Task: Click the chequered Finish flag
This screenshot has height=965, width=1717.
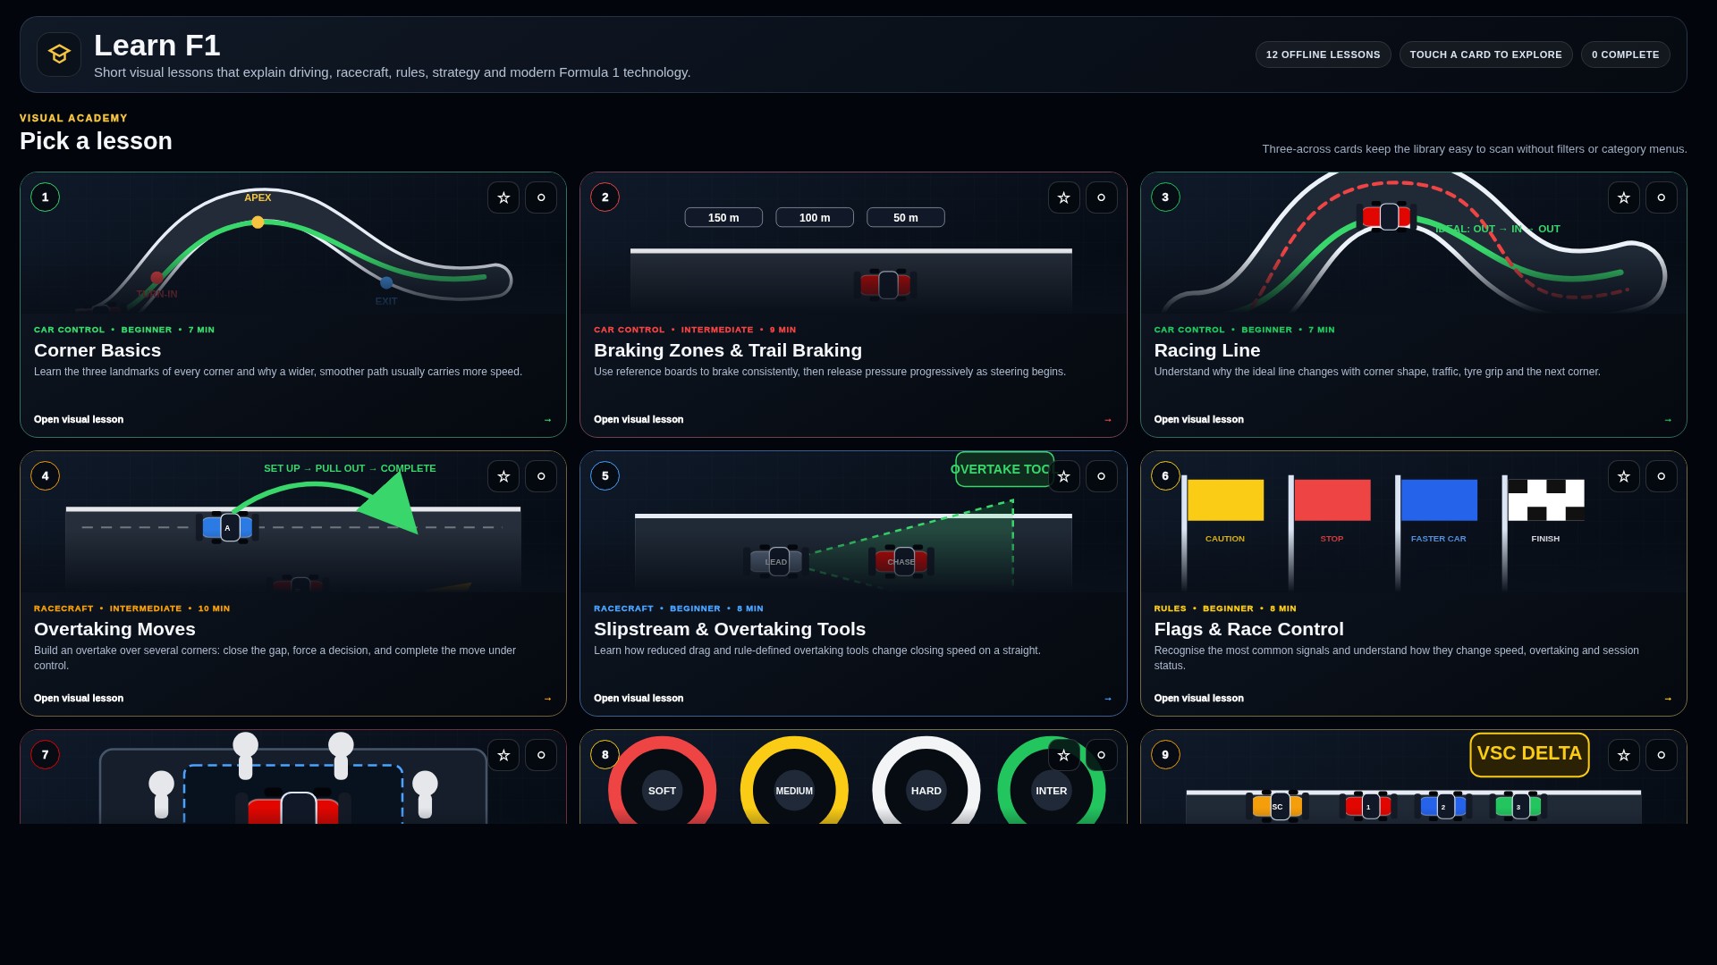Action: click(1546, 500)
